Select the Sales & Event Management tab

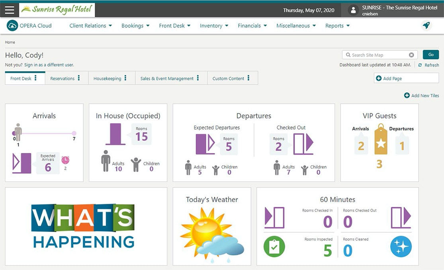point(166,79)
